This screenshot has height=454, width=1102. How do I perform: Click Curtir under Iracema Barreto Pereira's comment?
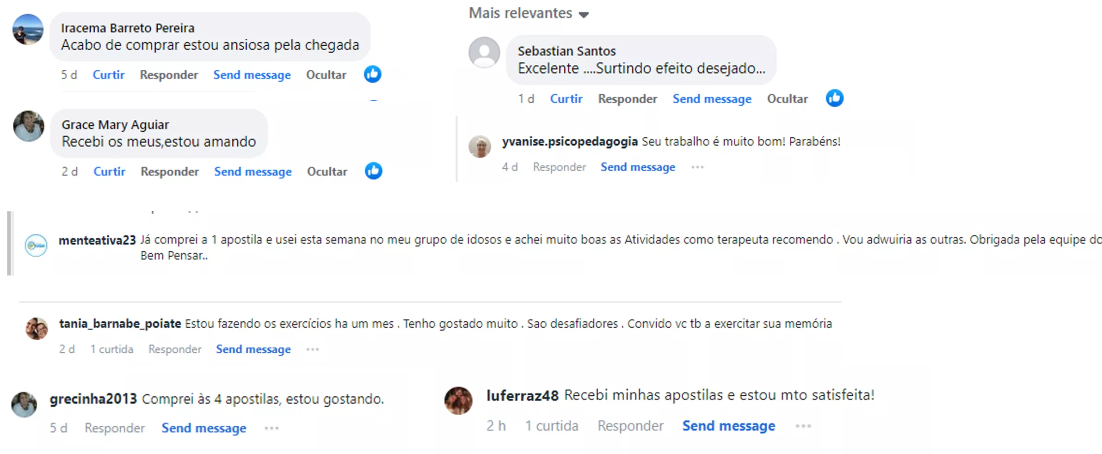[109, 75]
